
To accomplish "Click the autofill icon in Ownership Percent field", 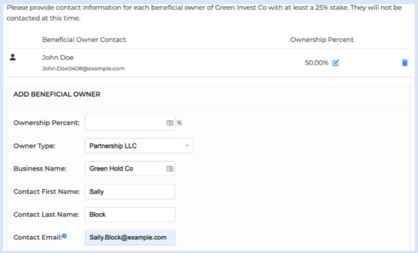I will [170, 123].
